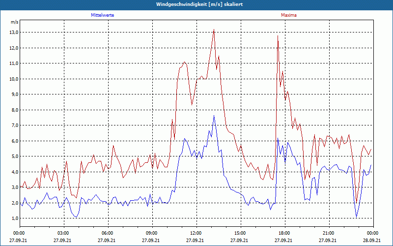Viewport: 393px width, 246px height.
Task: Click the 27.09.21 date under 12:00
Action: [195, 241]
